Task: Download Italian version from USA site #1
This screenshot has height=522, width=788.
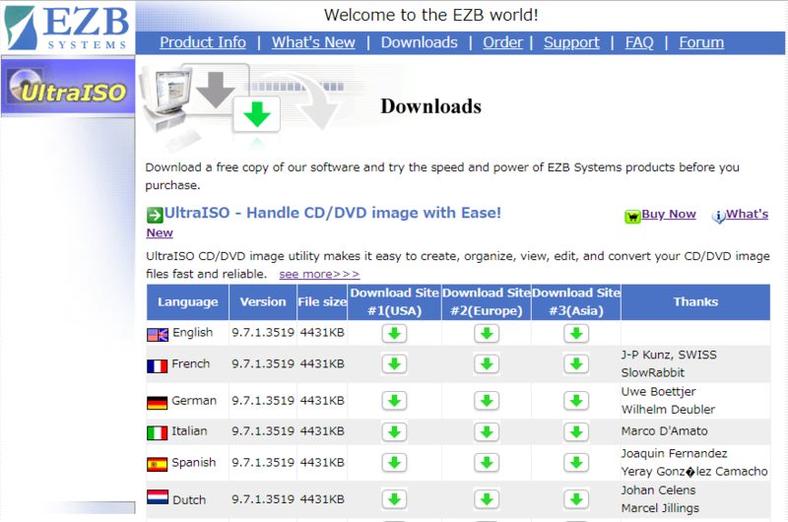Action: [394, 432]
